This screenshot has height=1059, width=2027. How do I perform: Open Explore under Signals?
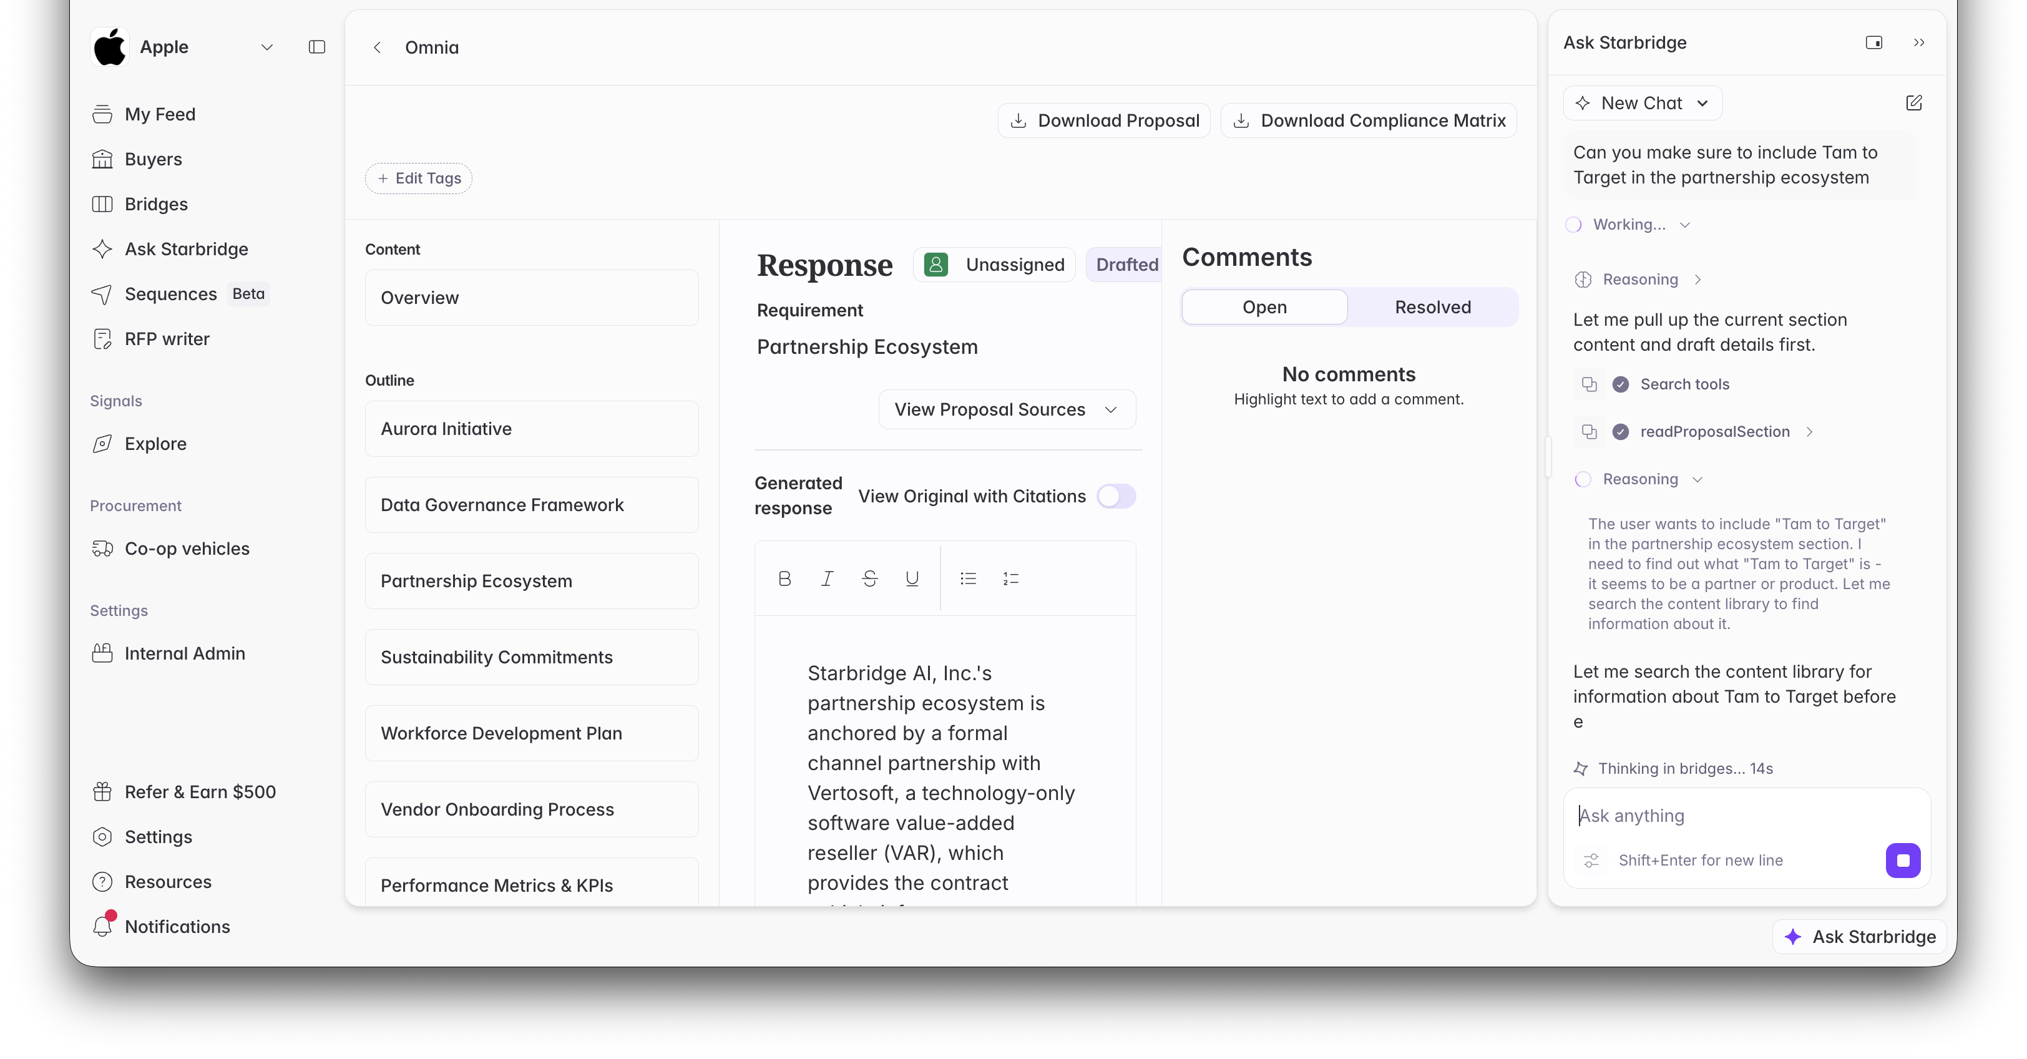click(155, 444)
